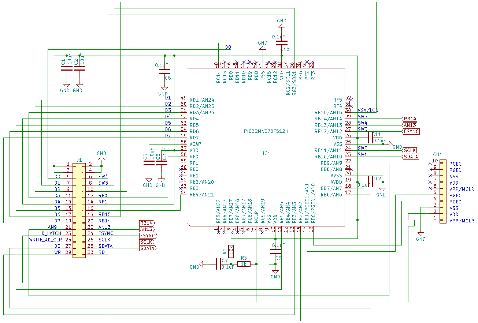Select the VGA/LCD net label
The image size is (478, 323).
coord(368,110)
